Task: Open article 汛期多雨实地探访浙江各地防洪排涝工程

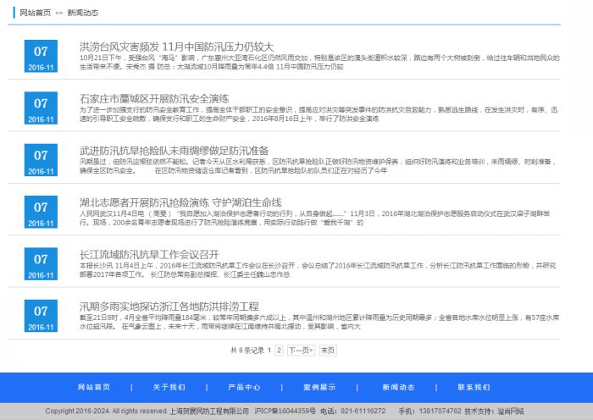Action: (169, 306)
